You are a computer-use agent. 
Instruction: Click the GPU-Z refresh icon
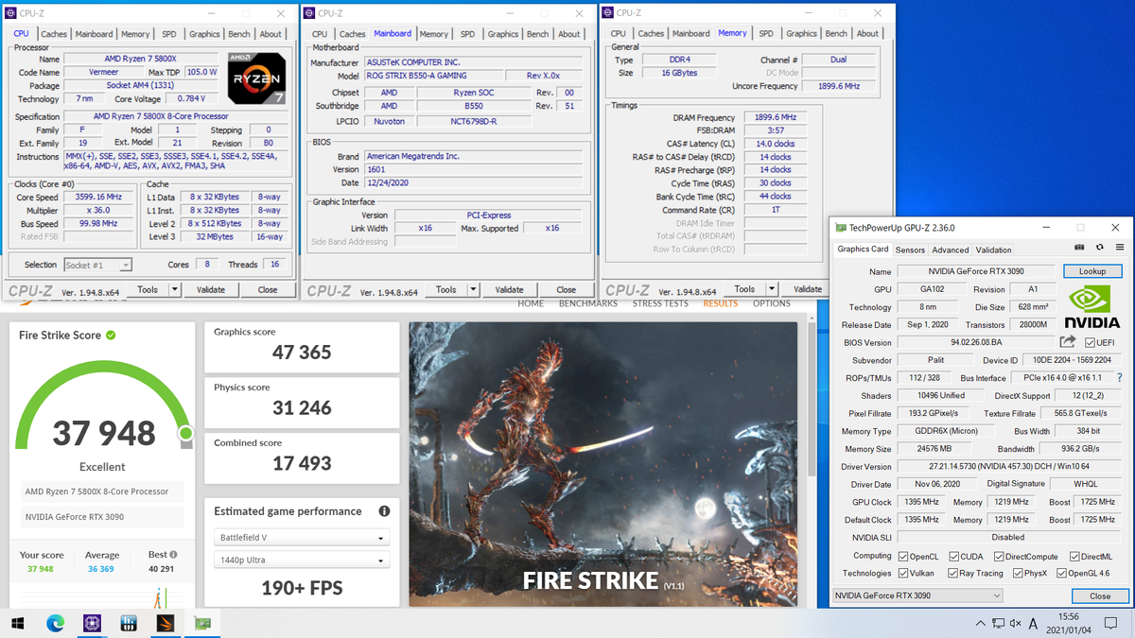(x=1100, y=248)
